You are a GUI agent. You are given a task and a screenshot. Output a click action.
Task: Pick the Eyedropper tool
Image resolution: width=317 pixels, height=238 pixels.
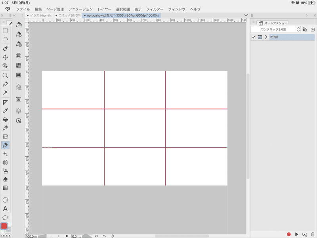tap(5, 111)
